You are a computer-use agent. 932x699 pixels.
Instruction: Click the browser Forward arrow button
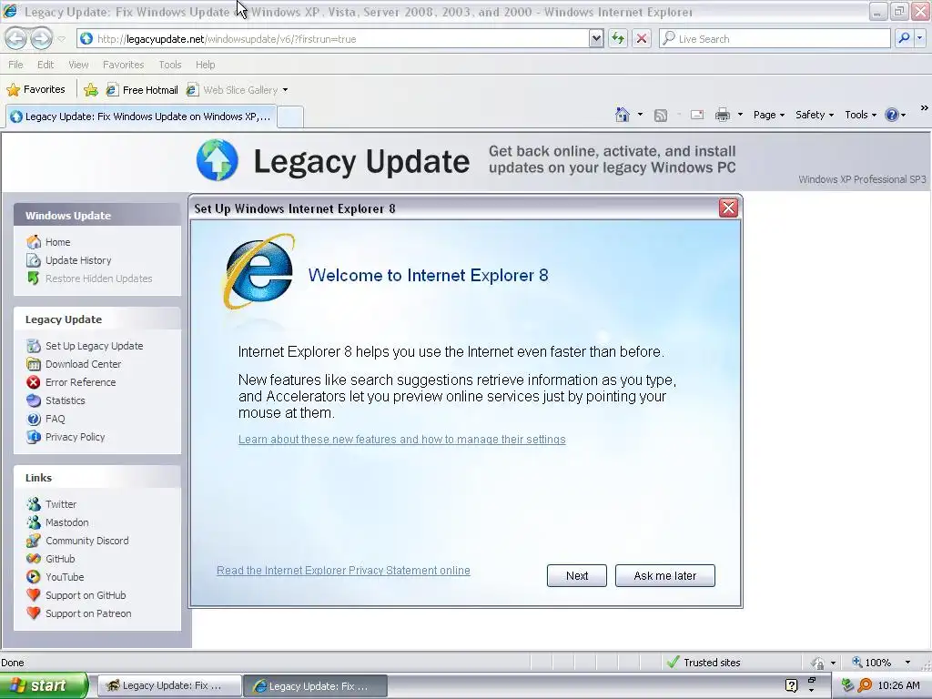click(41, 38)
